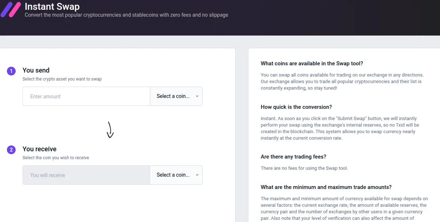
Task: Click the purple step 2 number badge
Action: click(x=11, y=150)
